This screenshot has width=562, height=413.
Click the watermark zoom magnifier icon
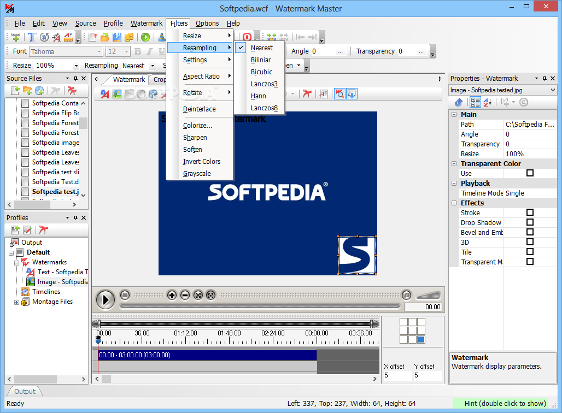(x=339, y=94)
